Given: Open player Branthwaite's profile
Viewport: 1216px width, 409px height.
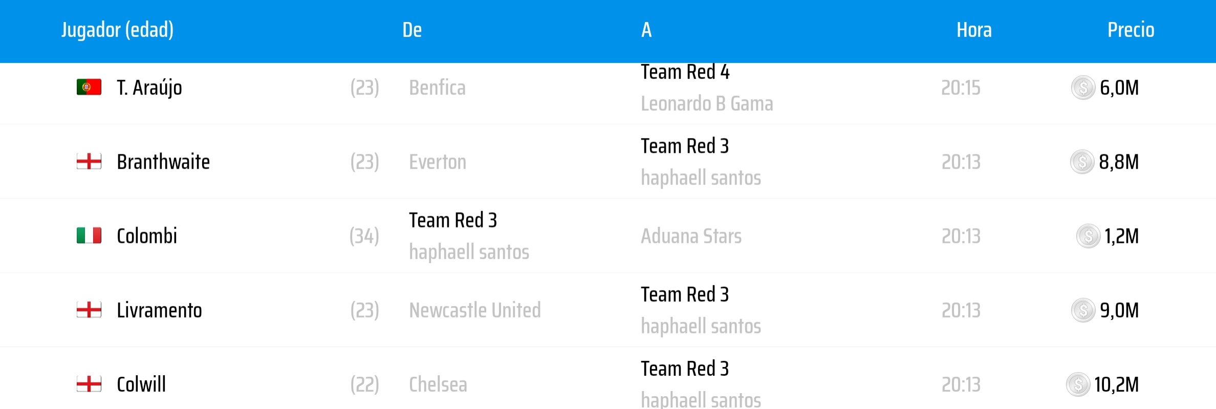Looking at the screenshot, I should (x=163, y=162).
